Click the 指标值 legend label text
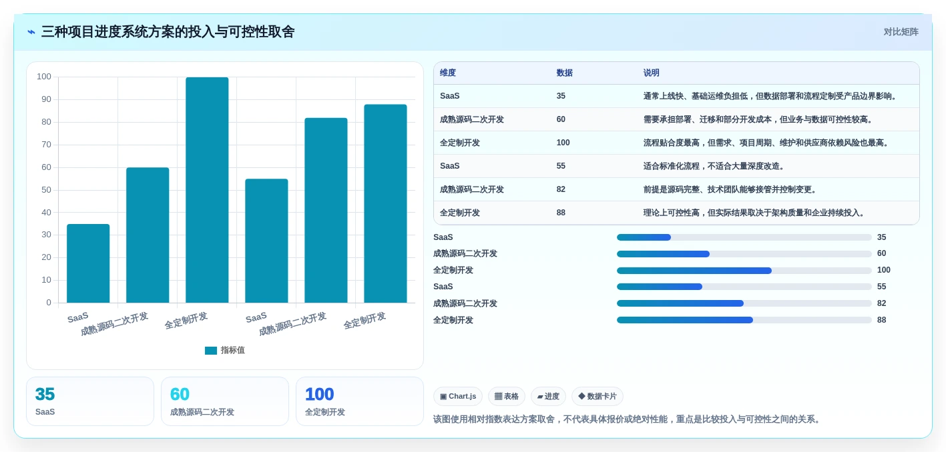The width and height of the screenshot is (946, 452). [x=233, y=351]
